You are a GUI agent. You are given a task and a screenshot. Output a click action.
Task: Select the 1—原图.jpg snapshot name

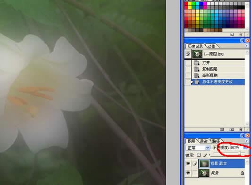click(x=214, y=54)
